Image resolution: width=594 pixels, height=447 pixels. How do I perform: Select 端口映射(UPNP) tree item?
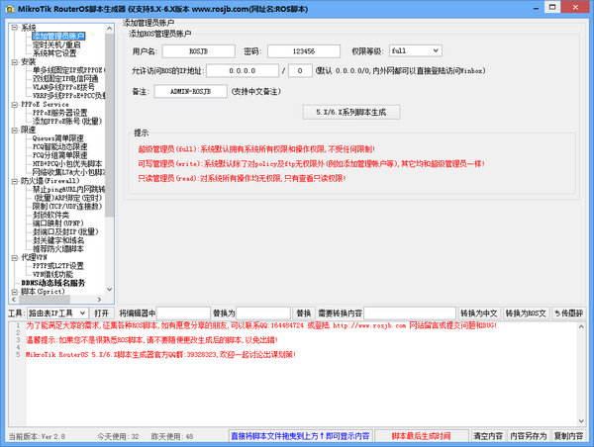(58, 223)
